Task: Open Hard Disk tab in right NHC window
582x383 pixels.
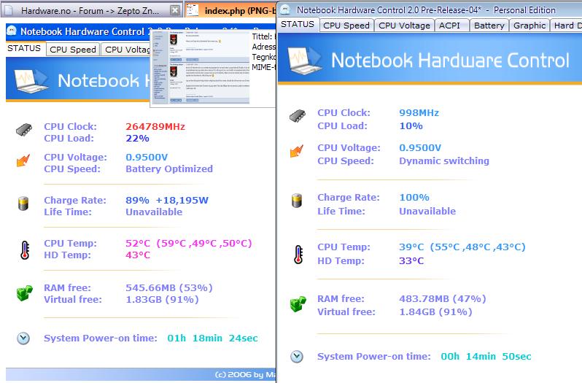Action: pyautogui.click(x=566, y=26)
